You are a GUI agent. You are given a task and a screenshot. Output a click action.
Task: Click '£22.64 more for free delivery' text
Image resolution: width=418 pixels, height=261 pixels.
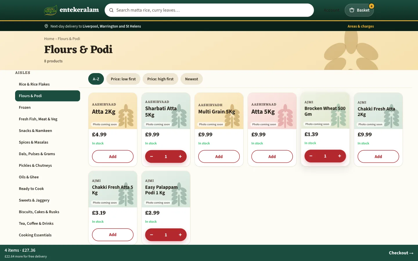(x=26, y=256)
